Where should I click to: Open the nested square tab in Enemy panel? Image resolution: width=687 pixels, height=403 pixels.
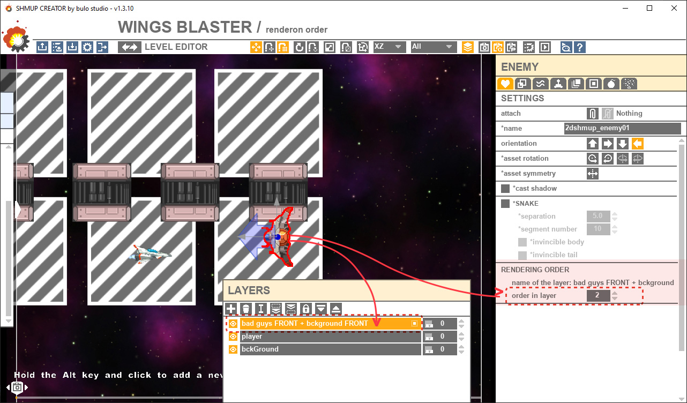point(594,84)
